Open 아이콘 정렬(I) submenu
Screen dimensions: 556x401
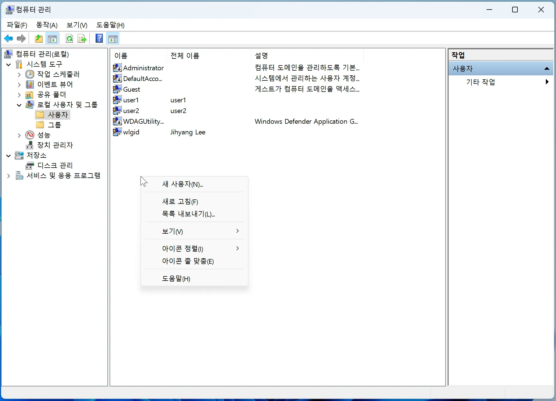point(195,249)
